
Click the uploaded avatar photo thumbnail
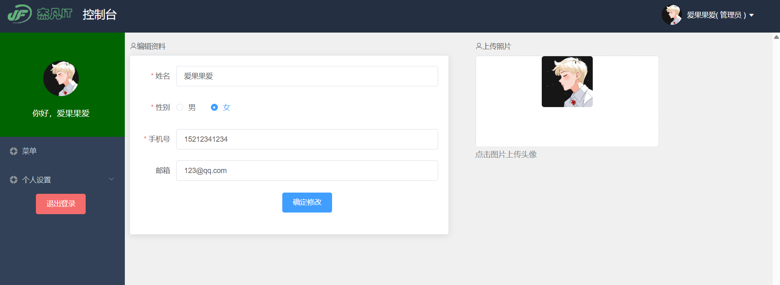(x=567, y=81)
